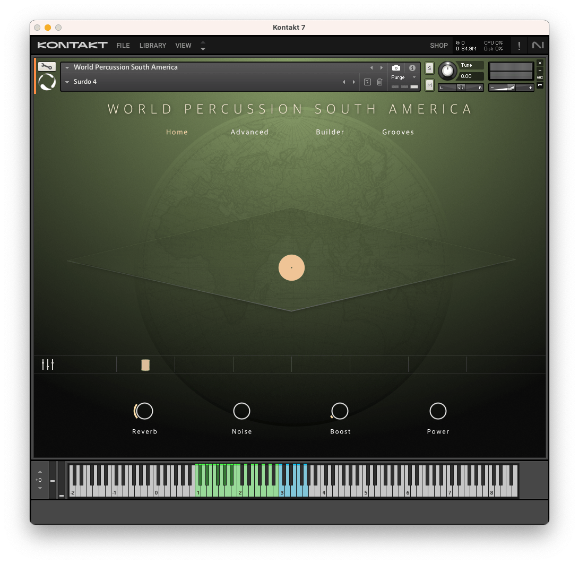Mute the instrument with the M button

[x=429, y=85]
